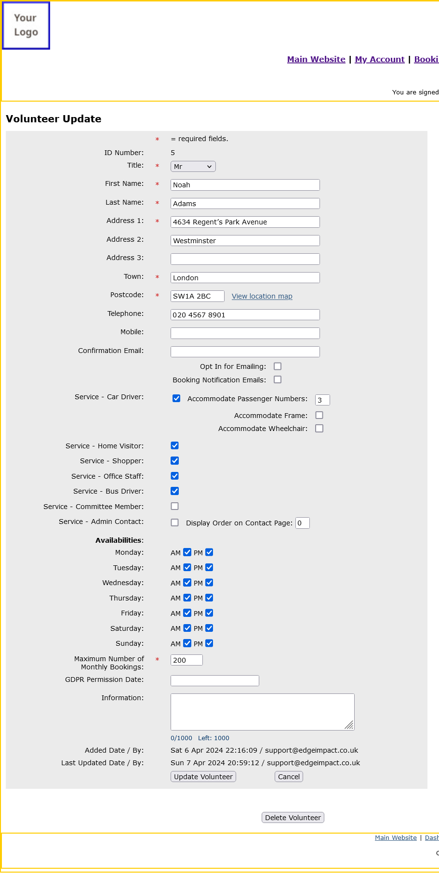Click into the Confirmation Email field
The height and width of the screenshot is (875, 439).
point(245,352)
